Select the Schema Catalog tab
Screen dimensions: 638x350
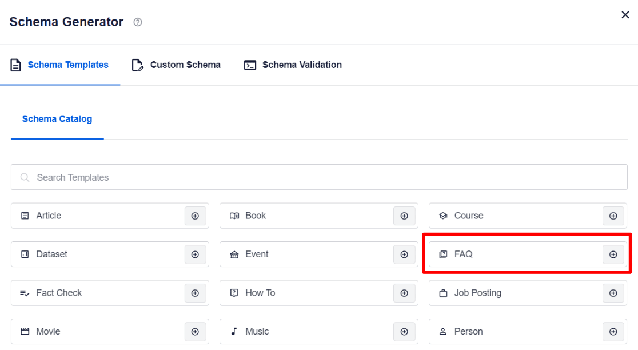point(57,118)
